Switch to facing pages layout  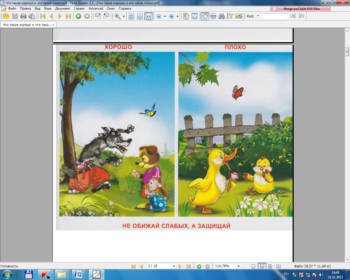point(278,266)
